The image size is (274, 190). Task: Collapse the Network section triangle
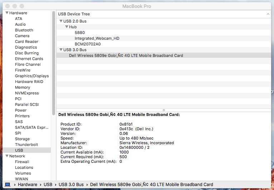7,156
